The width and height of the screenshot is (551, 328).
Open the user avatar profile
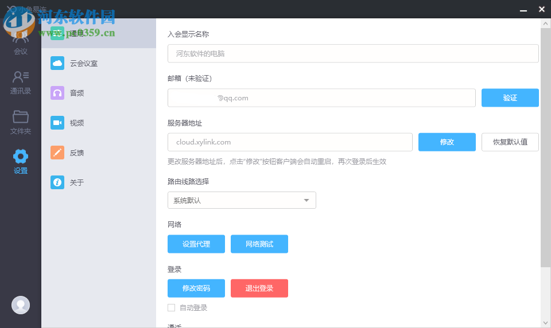coord(21,305)
